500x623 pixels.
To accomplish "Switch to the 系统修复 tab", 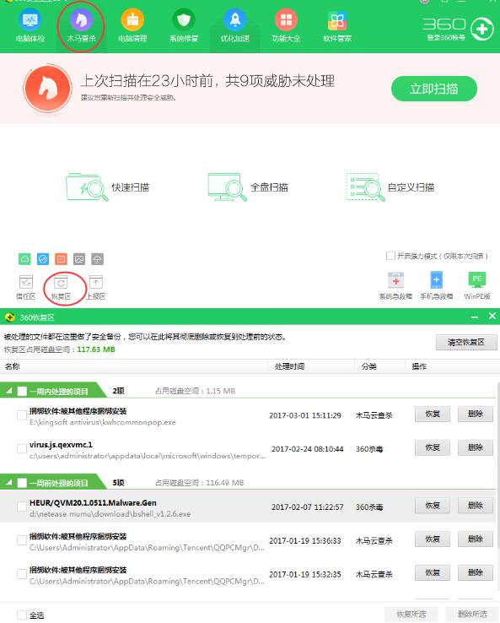I will pos(184,26).
